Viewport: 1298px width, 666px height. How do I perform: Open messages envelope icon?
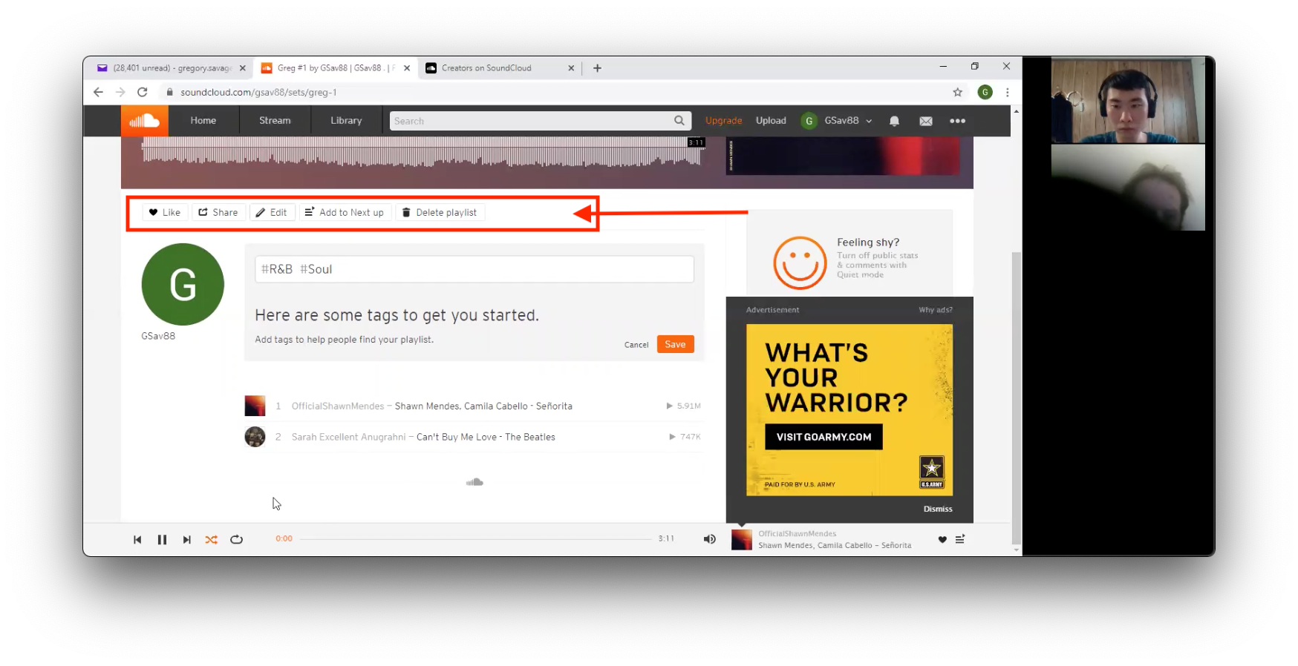pos(926,121)
